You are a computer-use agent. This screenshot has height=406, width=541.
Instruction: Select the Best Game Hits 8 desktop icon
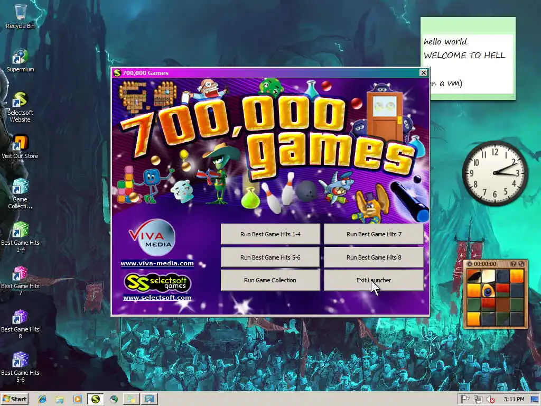(x=20, y=324)
